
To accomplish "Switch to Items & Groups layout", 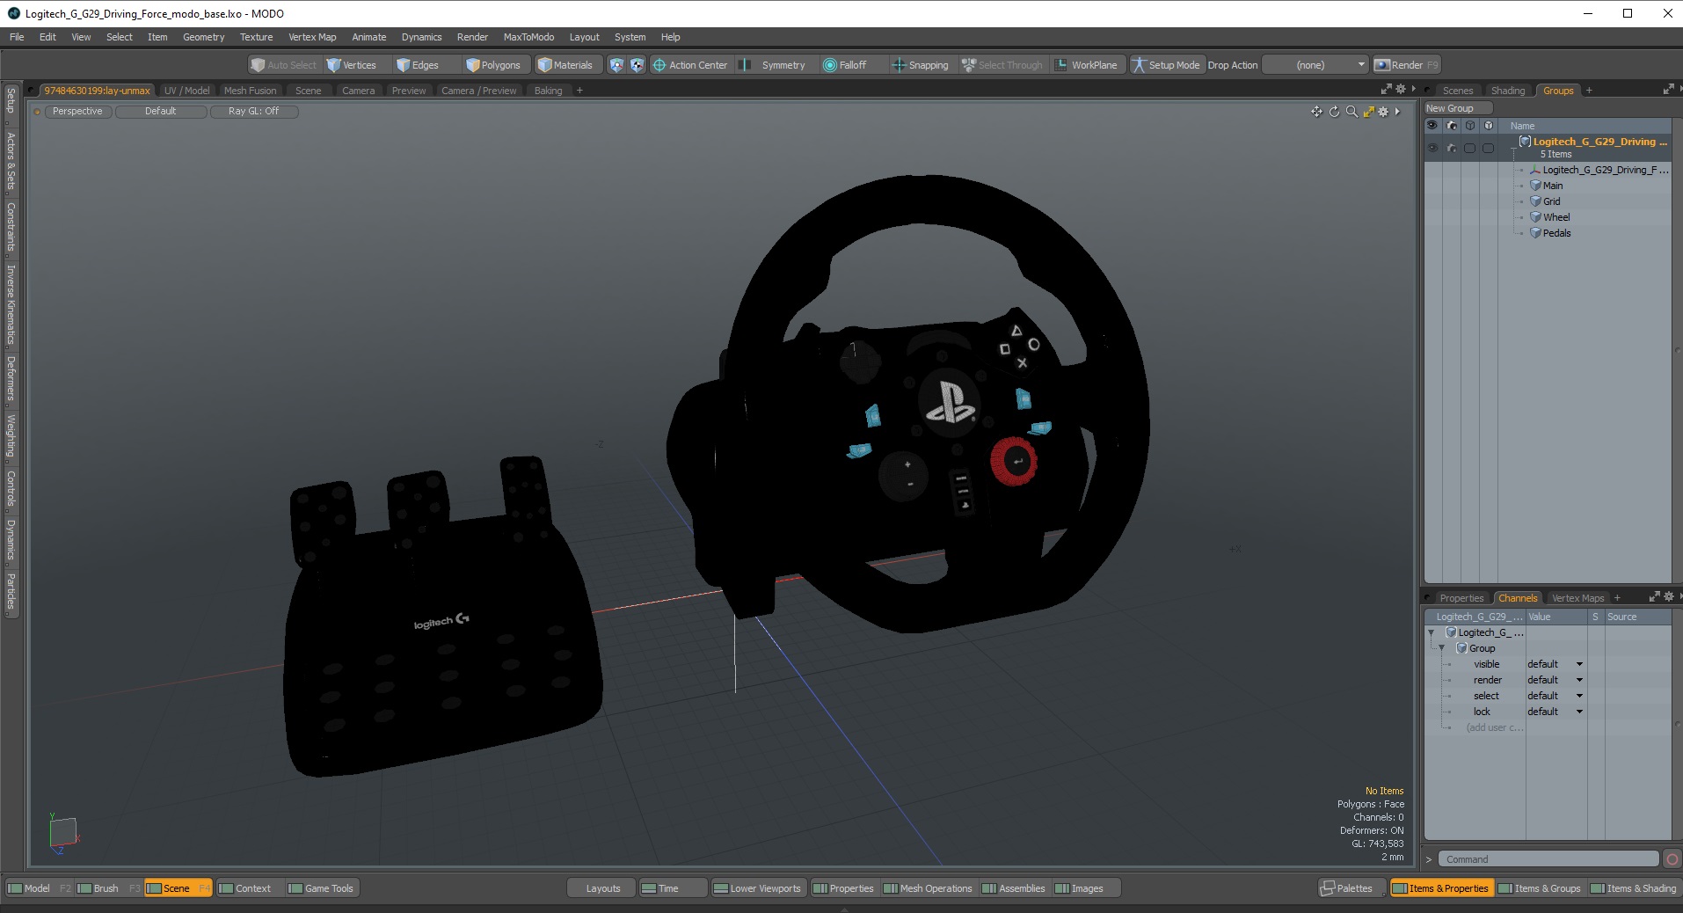I will [x=1539, y=888].
